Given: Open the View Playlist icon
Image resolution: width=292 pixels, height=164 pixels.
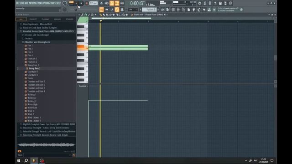Looking at the screenshot, I should [163, 10].
